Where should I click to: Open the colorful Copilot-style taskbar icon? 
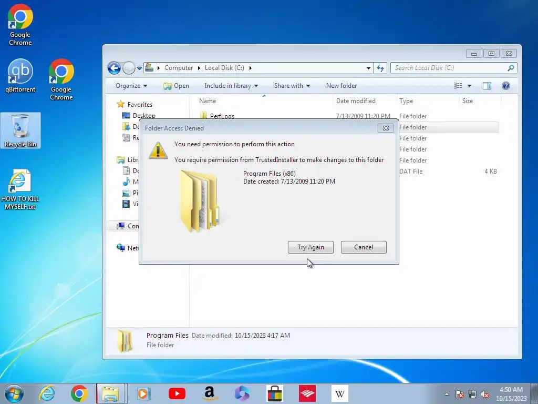tap(242, 393)
